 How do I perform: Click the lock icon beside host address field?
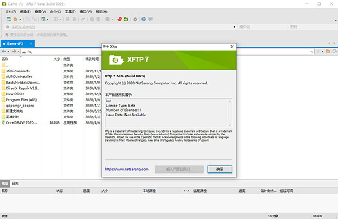point(7,27)
